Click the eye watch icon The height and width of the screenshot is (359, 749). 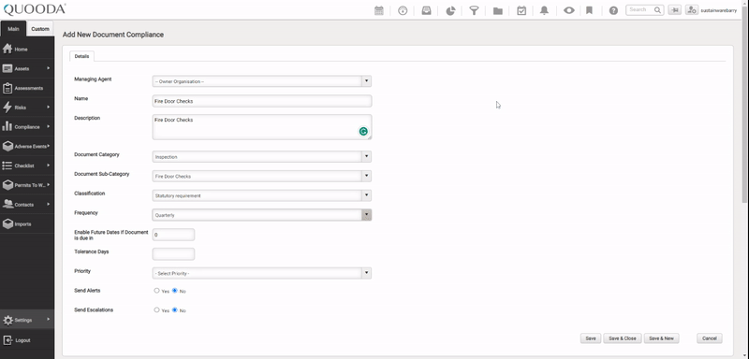[568, 10]
